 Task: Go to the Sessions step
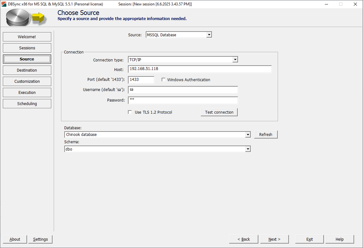(27, 48)
